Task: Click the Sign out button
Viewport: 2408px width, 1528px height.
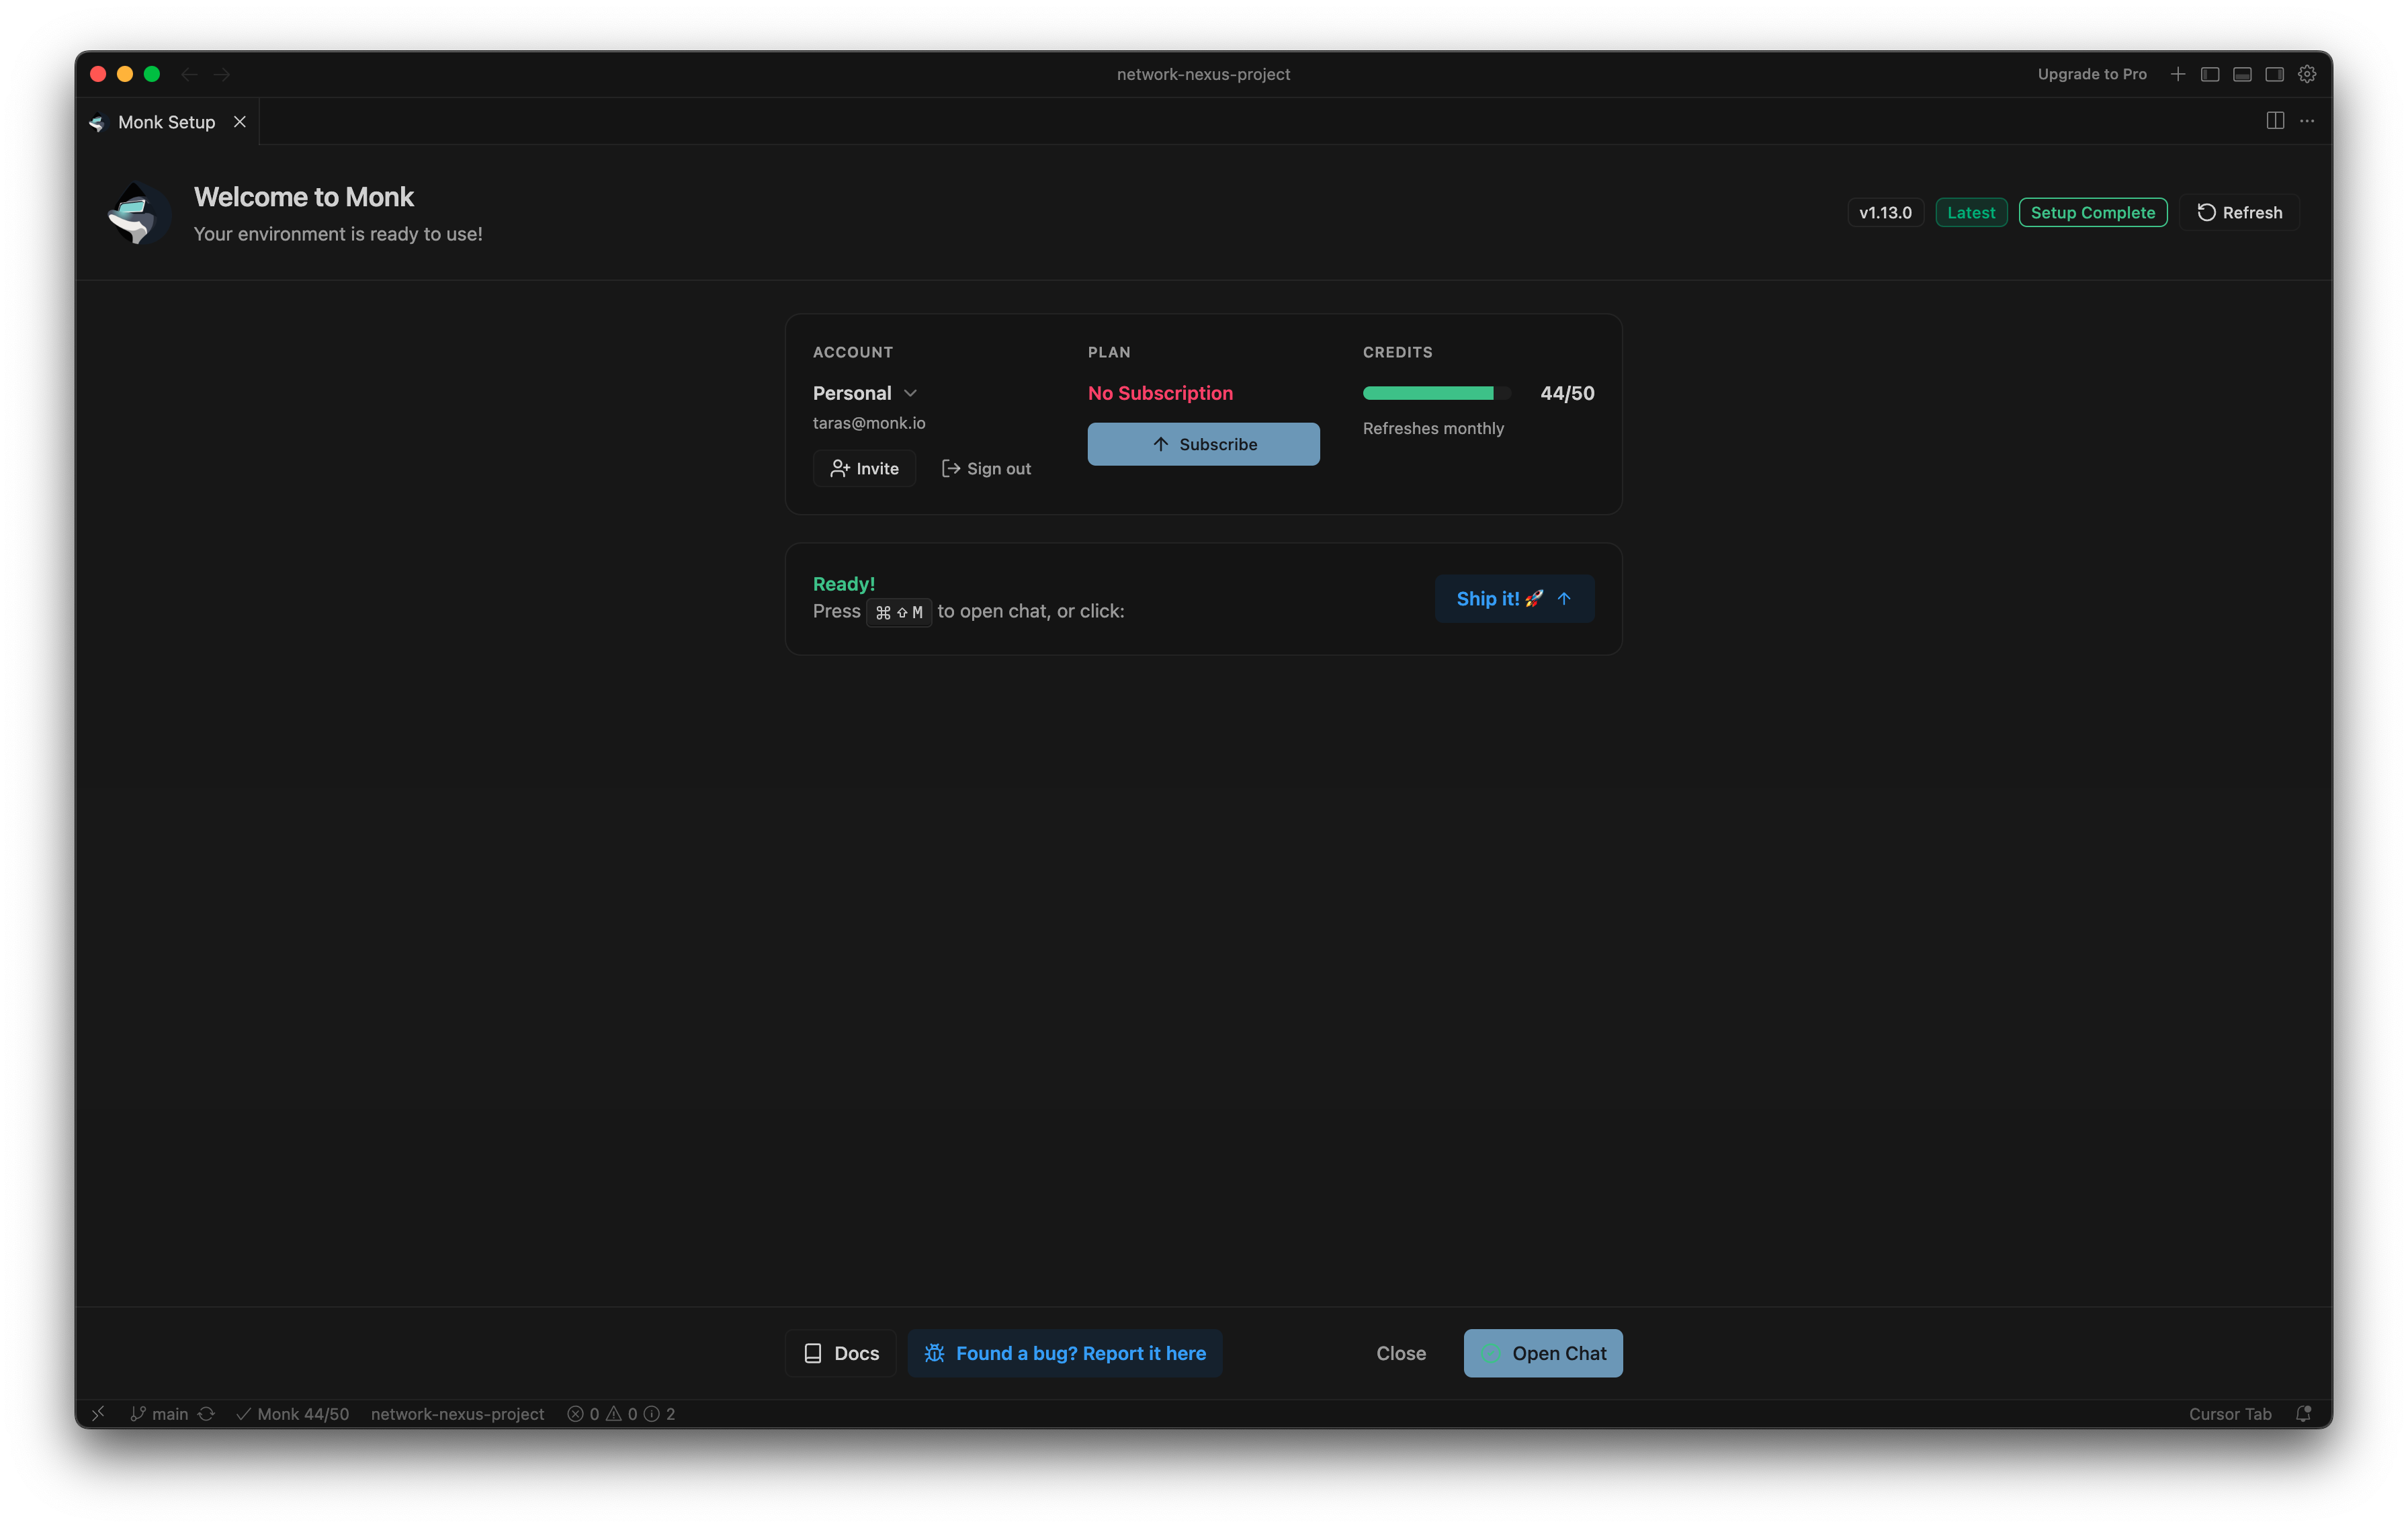Action: [986, 468]
